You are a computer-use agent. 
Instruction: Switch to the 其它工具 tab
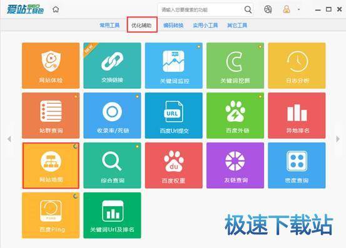[x=237, y=26]
